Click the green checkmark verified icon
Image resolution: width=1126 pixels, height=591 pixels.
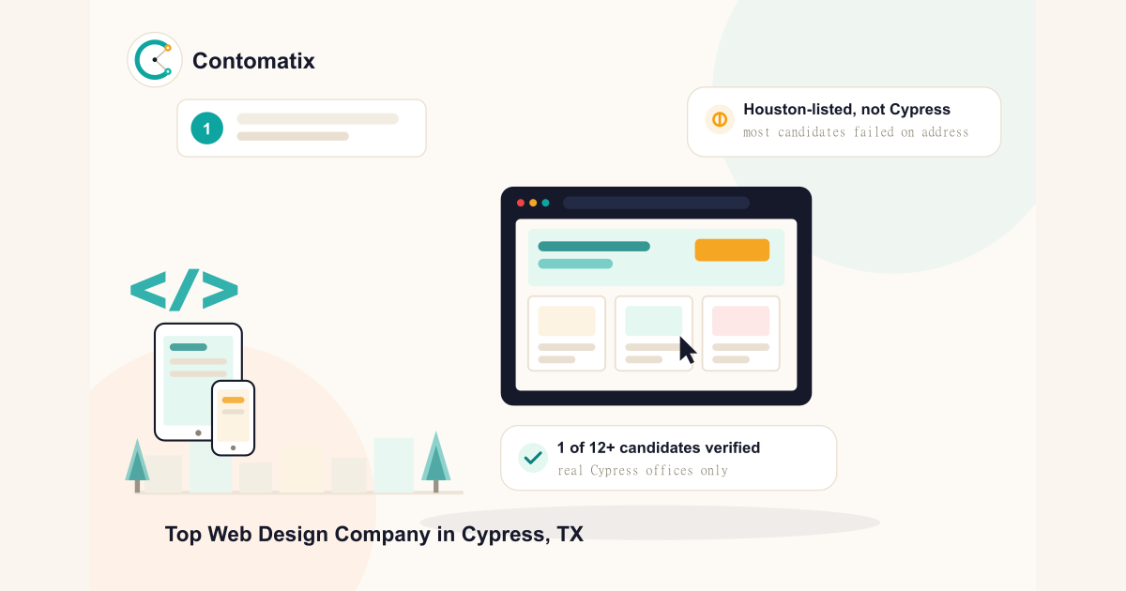click(x=533, y=458)
